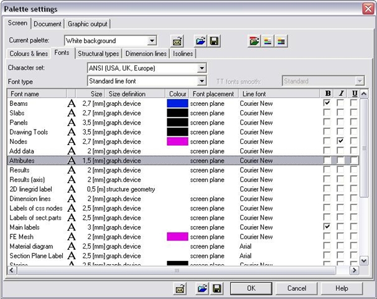
Task: Open the Font type dropdown
Action: point(202,81)
